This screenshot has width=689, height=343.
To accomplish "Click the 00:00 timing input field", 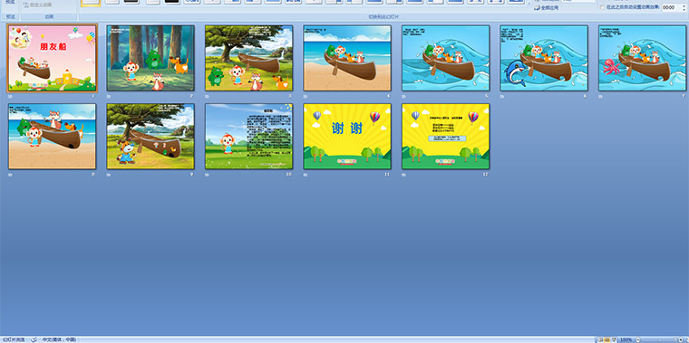I will point(671,7).
